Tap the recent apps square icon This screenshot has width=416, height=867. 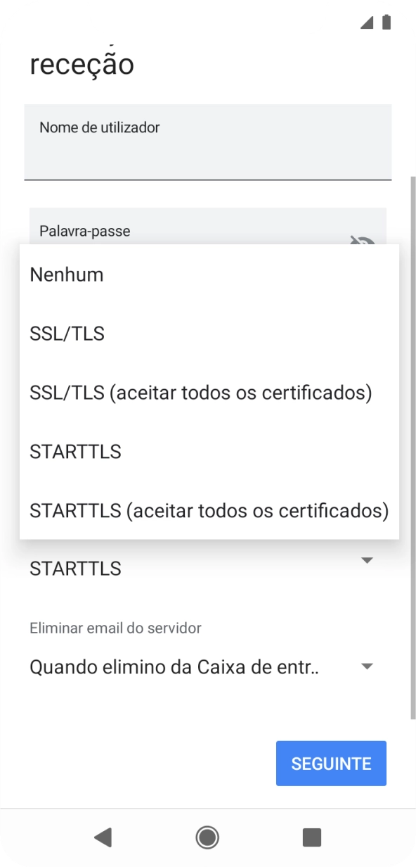311,837
